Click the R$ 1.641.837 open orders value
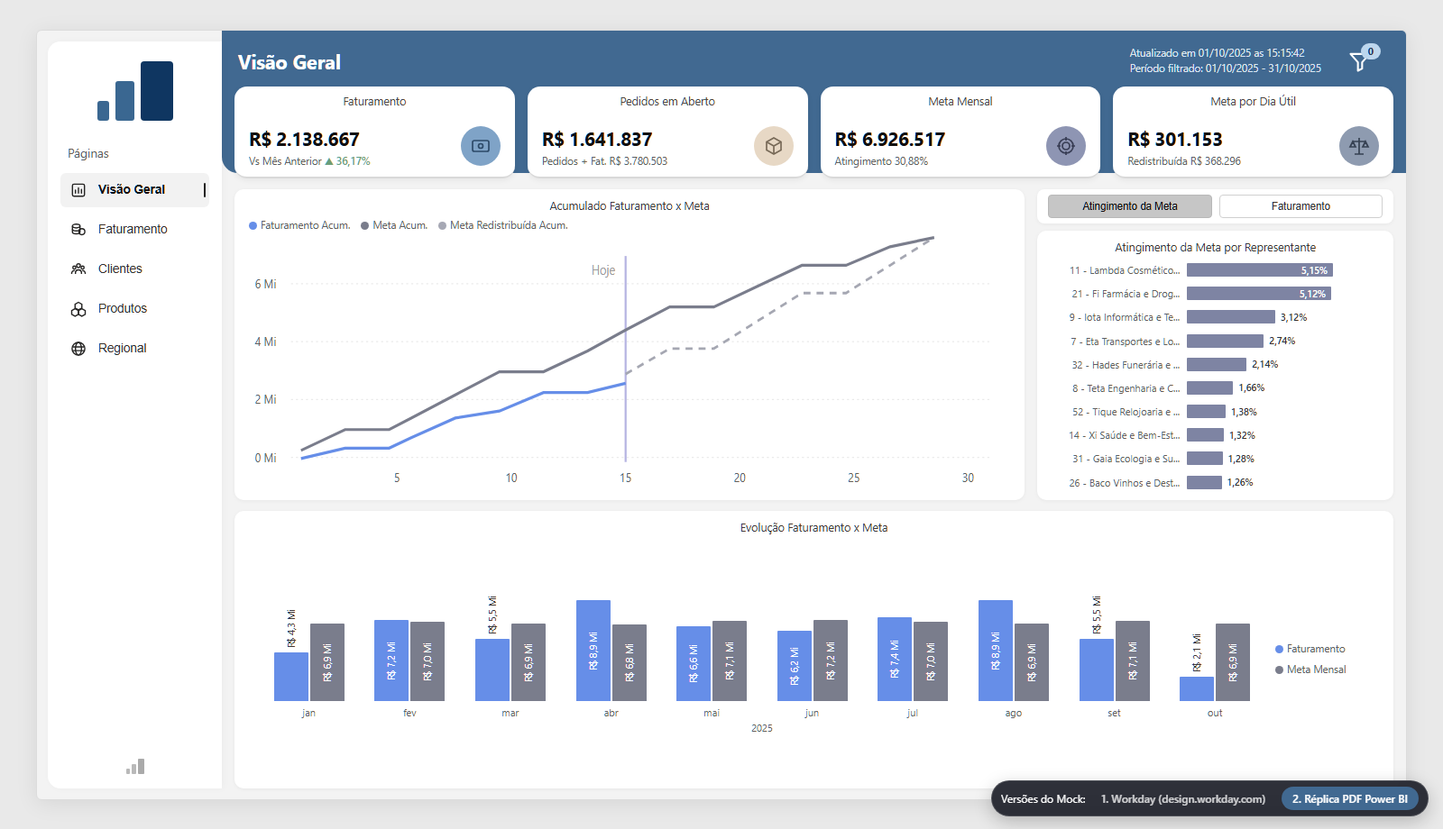Viewport: 1443px width, 829px height. 597,140
